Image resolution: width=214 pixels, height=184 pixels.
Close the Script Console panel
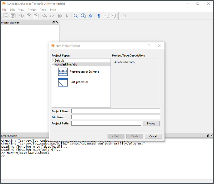coord(212,136)
